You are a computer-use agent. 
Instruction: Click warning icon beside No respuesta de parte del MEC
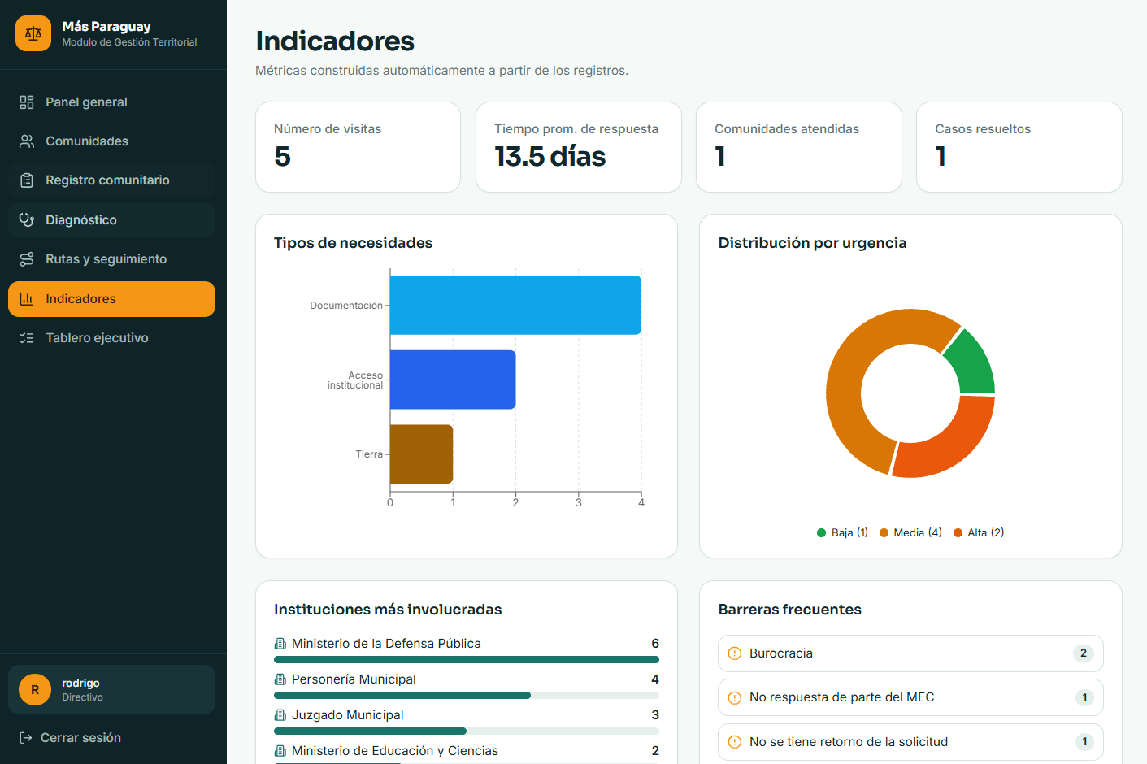tap(735, 697)
